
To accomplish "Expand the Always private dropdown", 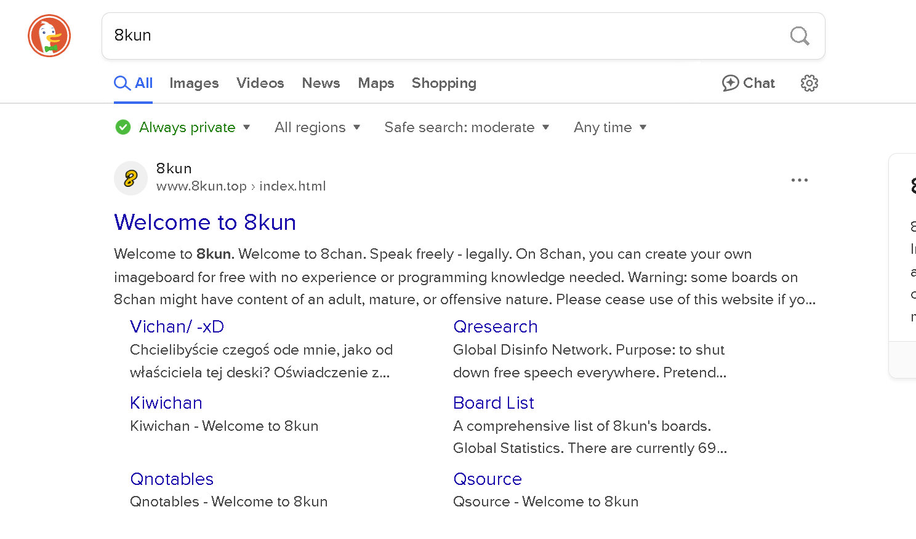I will pyautogui.click(x=194, y=127).
